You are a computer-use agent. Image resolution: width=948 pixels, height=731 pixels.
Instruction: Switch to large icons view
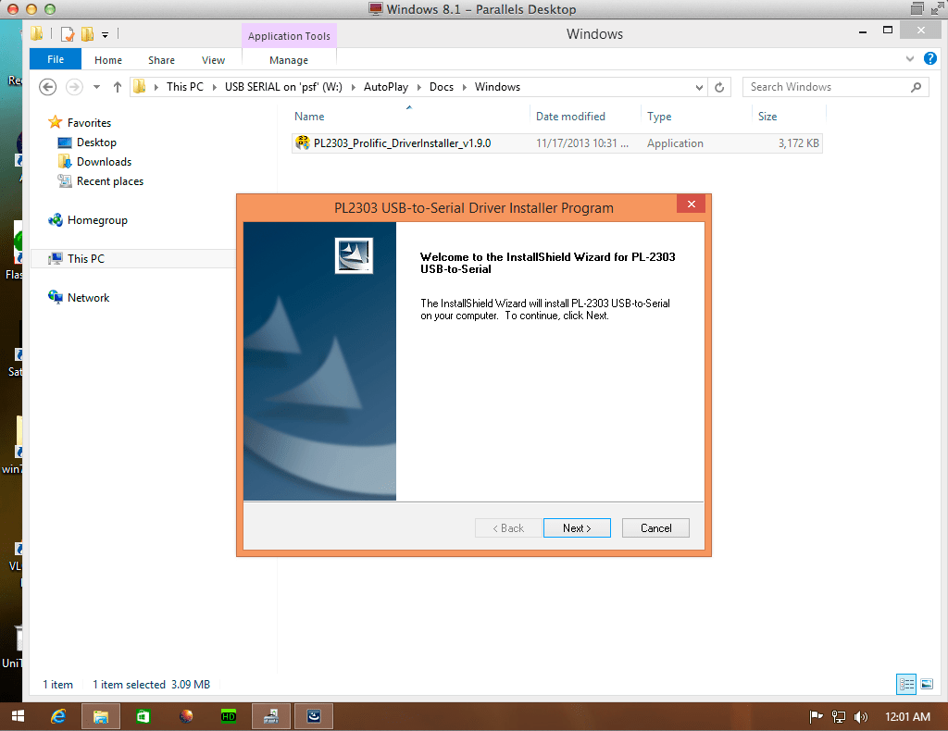tap(926, 684)
